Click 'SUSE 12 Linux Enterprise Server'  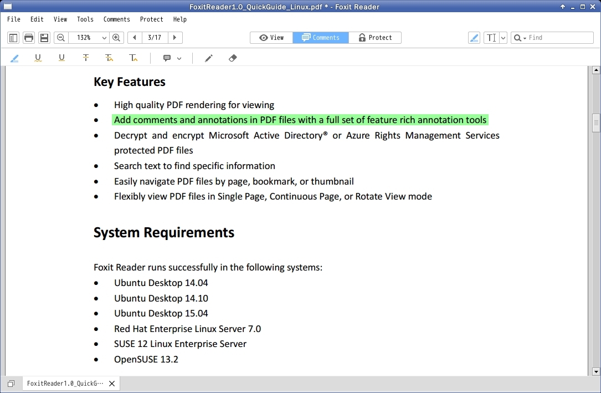[x=180, y=344]
